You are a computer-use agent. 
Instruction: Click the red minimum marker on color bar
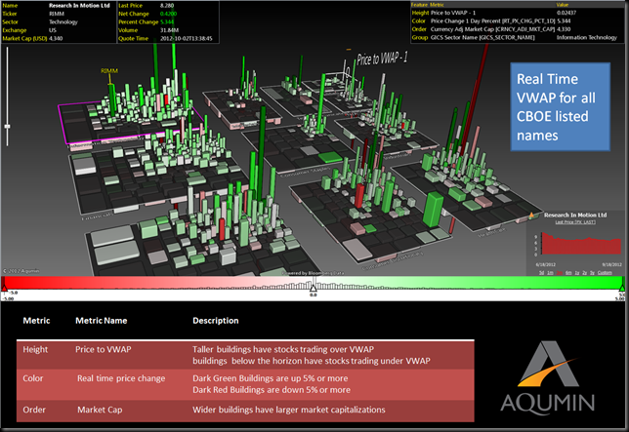click(x=4, y=288)
